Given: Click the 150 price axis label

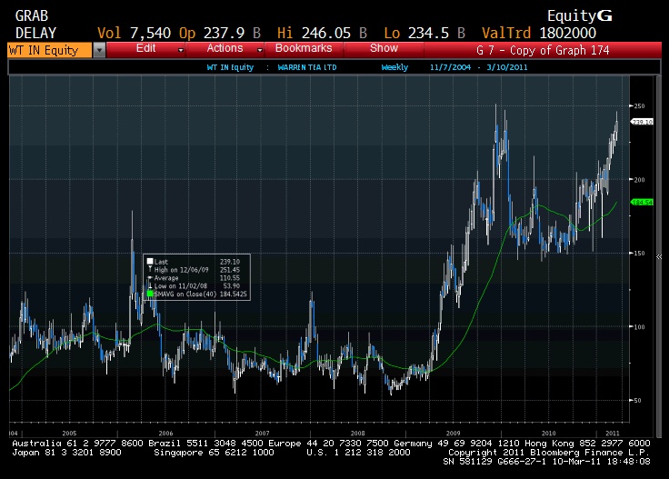Looking at the screenshot, I should 639,253.
